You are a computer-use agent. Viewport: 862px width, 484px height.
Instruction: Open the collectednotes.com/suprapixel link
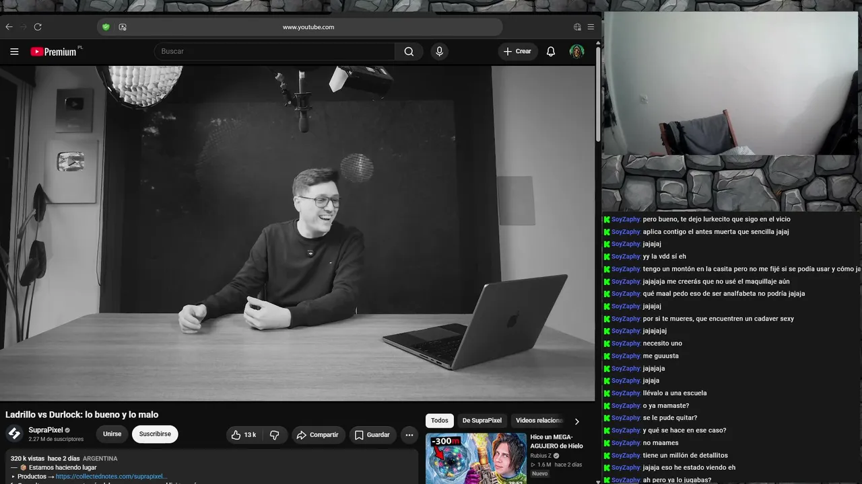click(x=111, y=477)
